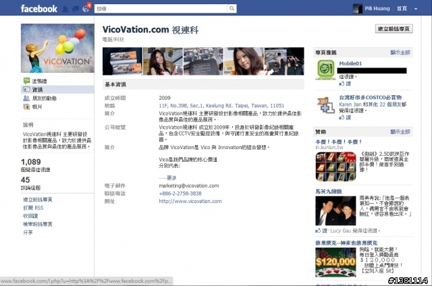The width and height of the screenshot is (432, 286).
Task: Open Pili Huang profile link
Action: pyautogui.click(x=377, y=9)
